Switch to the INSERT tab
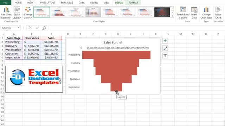 tap(31, 2)
